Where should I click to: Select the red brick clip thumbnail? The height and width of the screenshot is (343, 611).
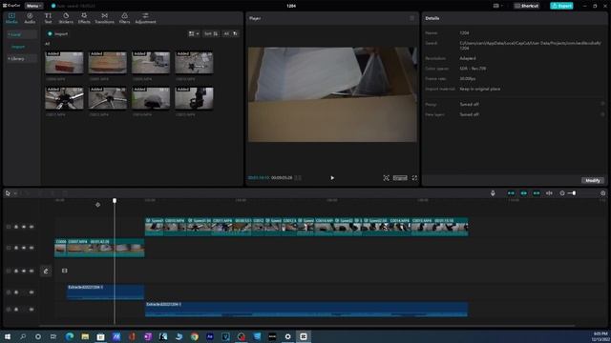point(64,63)
